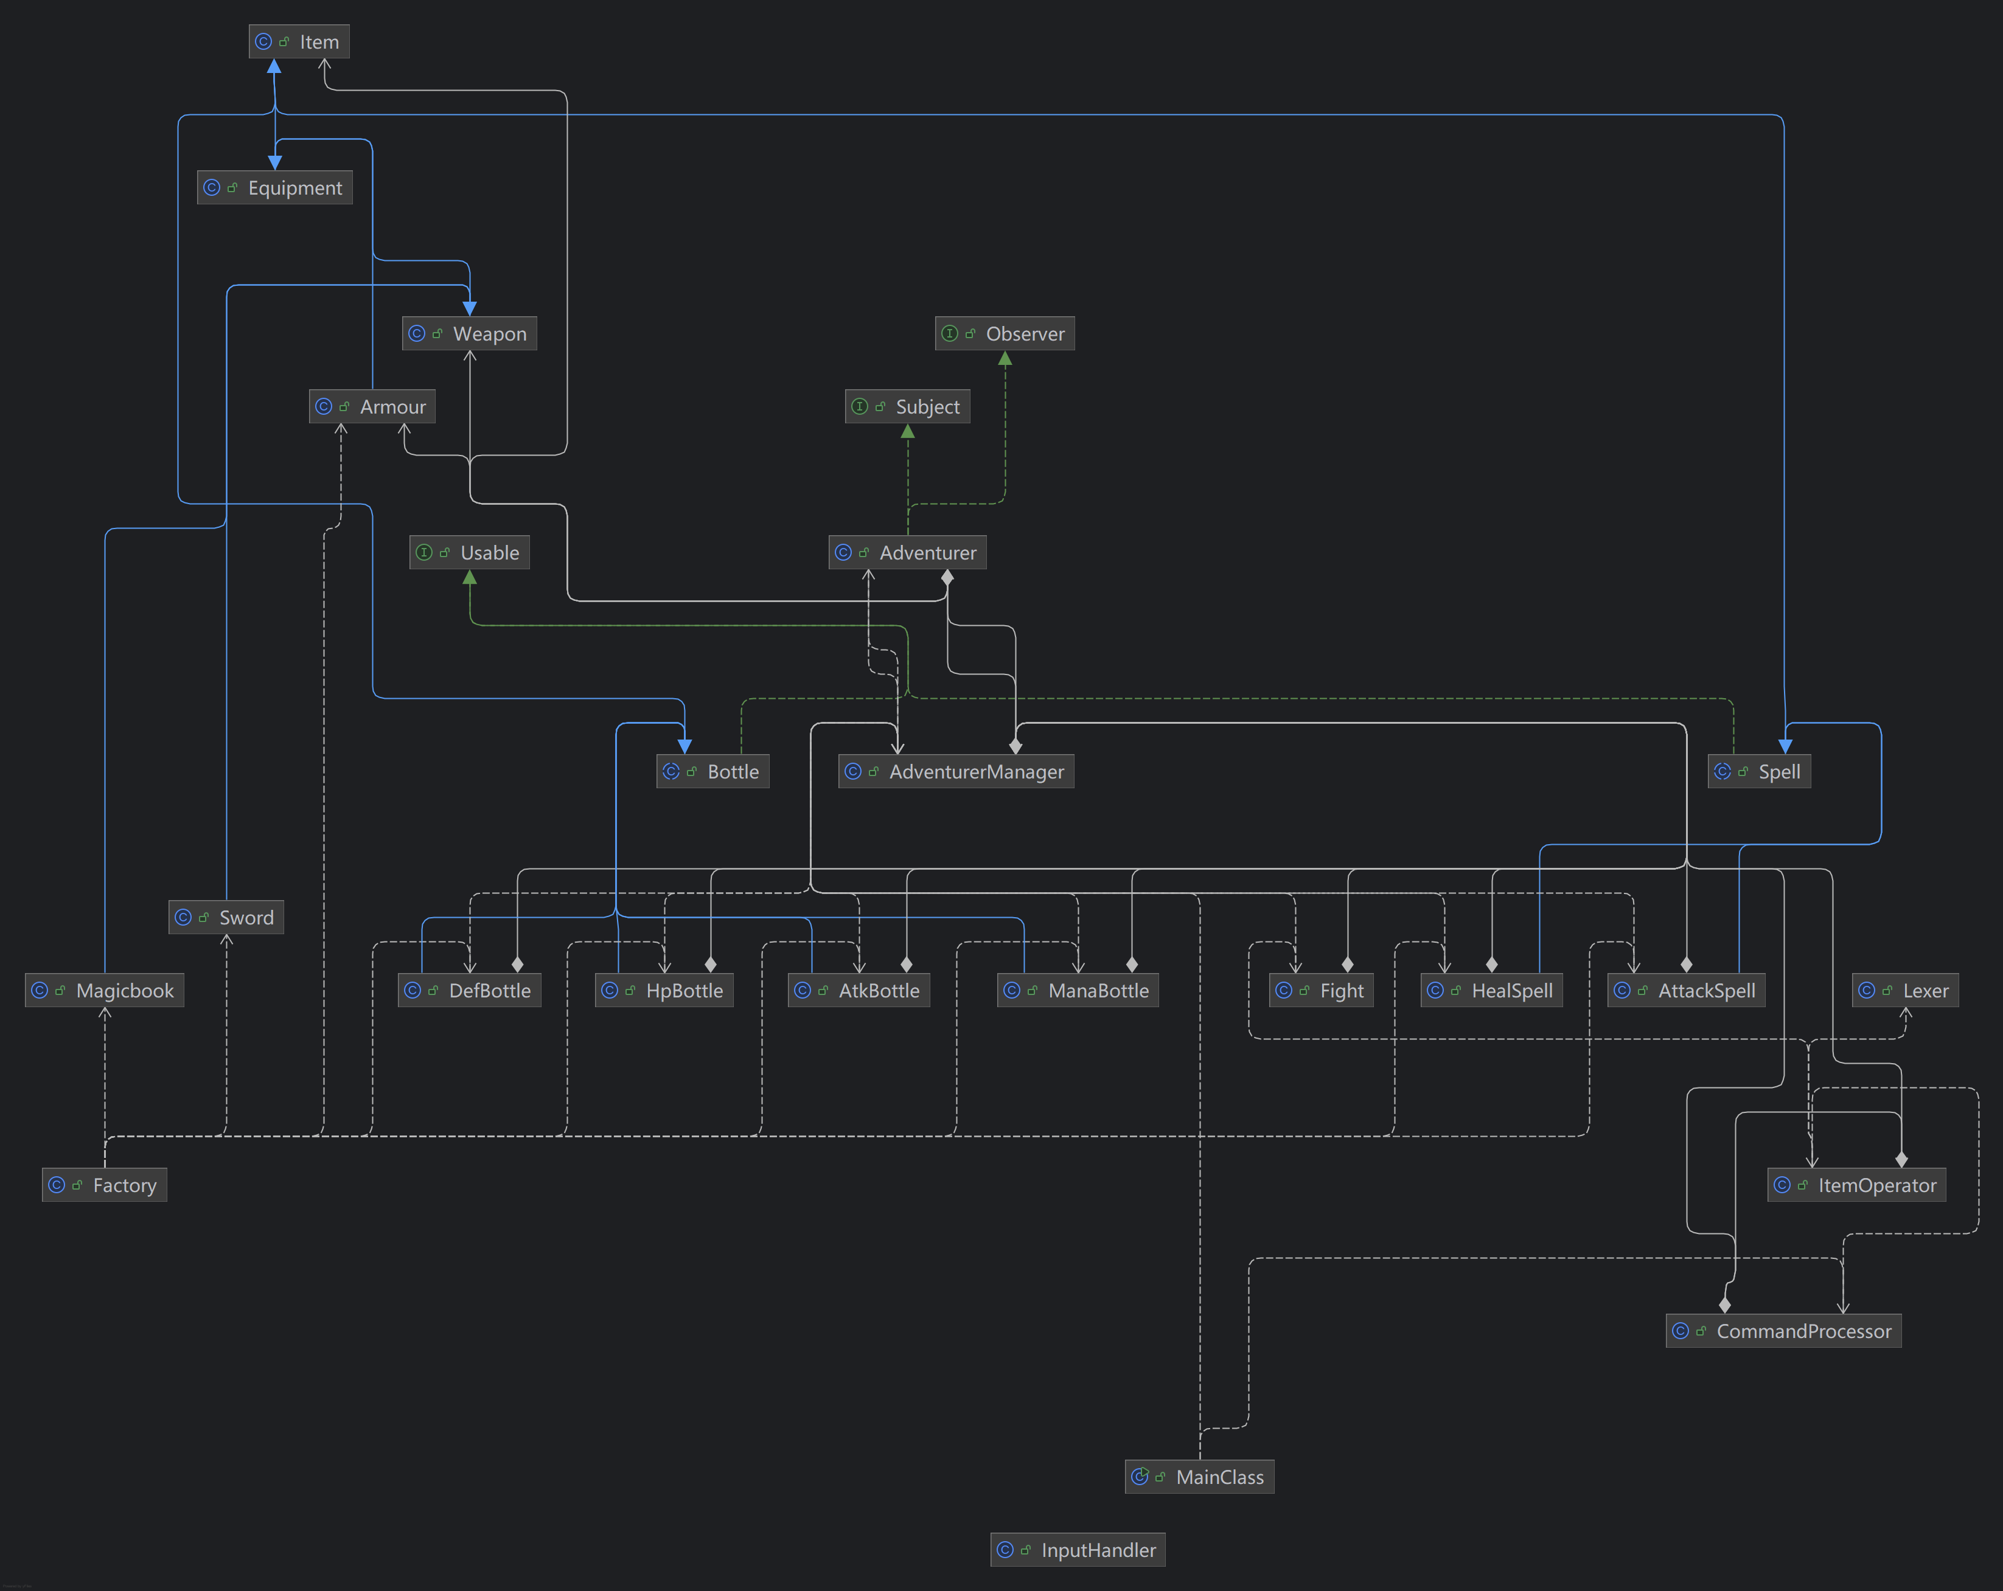Click the class icon on Lexer node
This screenshot has width=2003, height=1591.
click(x=1867, y=990)
